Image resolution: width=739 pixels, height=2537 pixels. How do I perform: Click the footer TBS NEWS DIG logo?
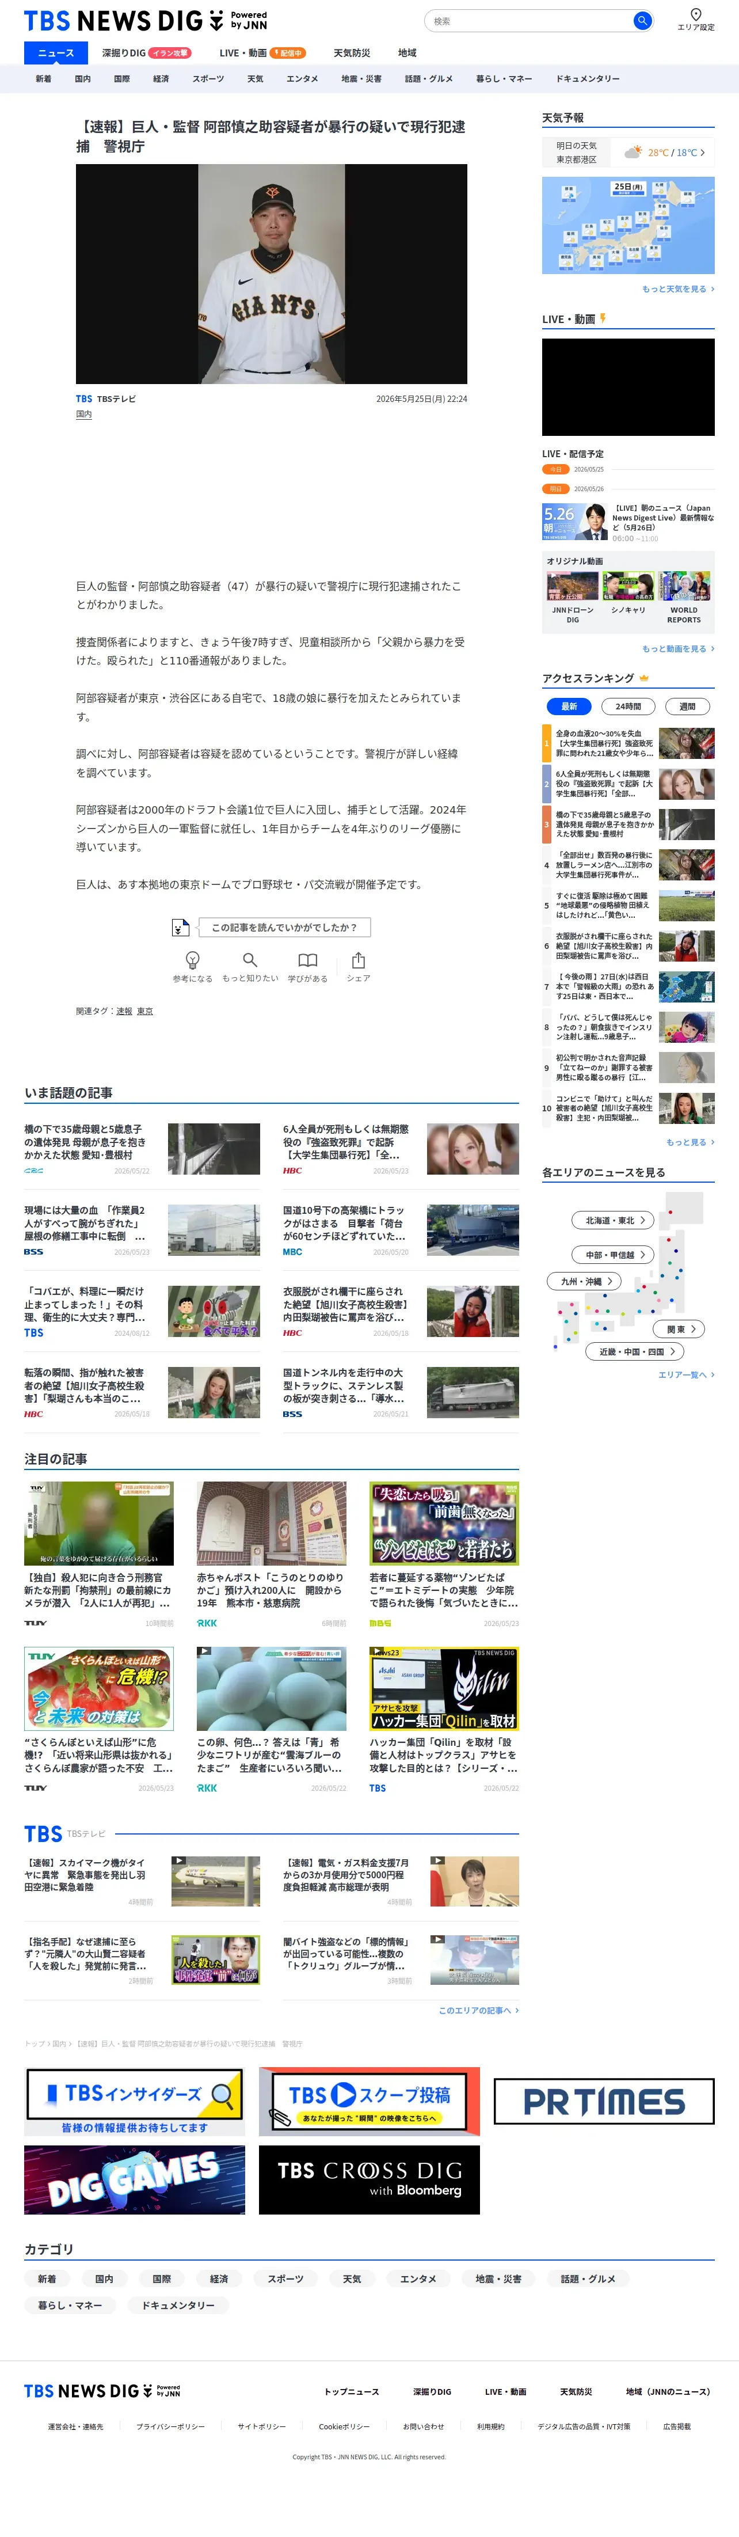click(x=102, y=2391)
